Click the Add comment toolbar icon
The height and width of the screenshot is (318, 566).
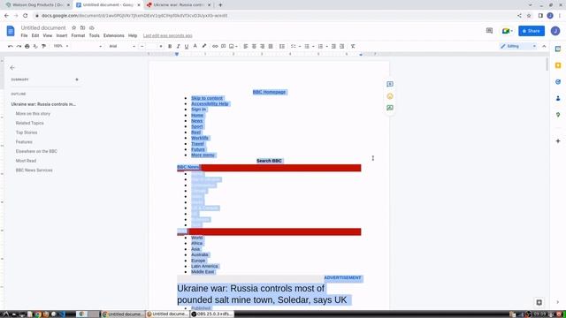coord(224,46)
